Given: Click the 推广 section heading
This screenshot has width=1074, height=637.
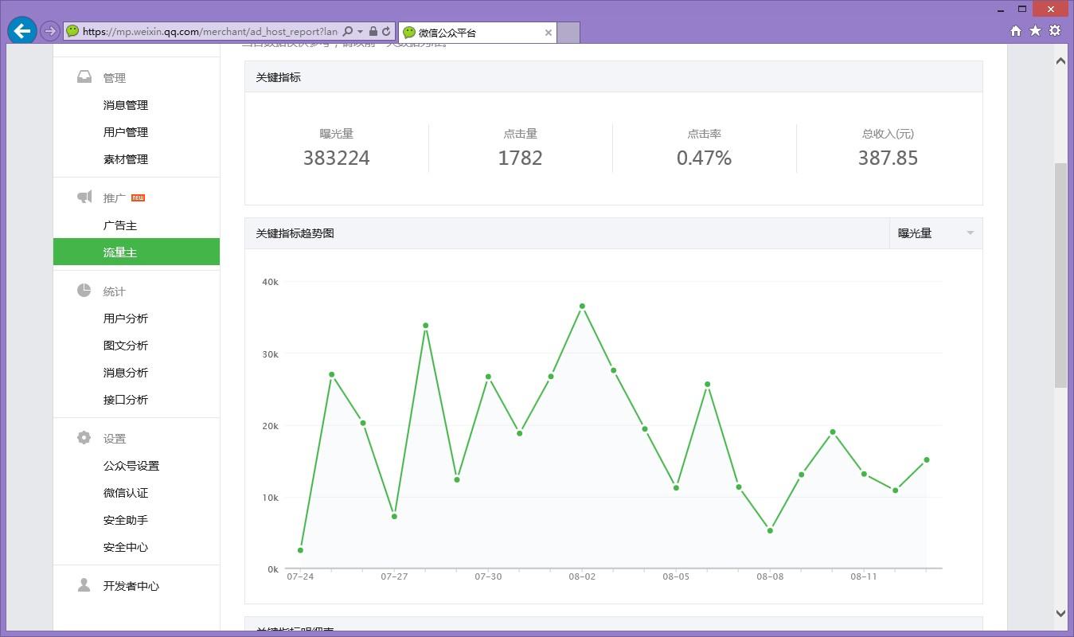Looking at the screenshot, I should click(x=114, y=198).
